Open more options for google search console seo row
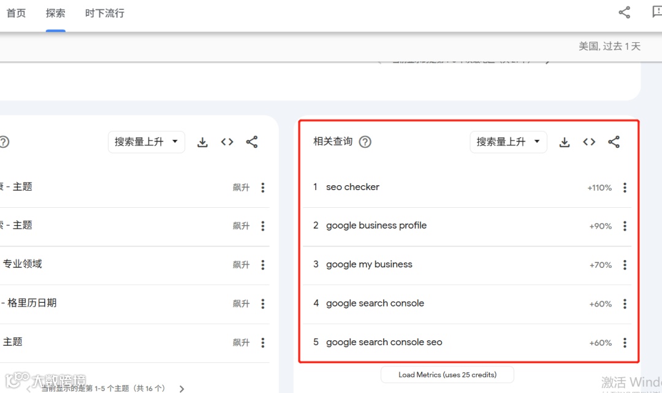The image size is (662, 393). point(625,343)
